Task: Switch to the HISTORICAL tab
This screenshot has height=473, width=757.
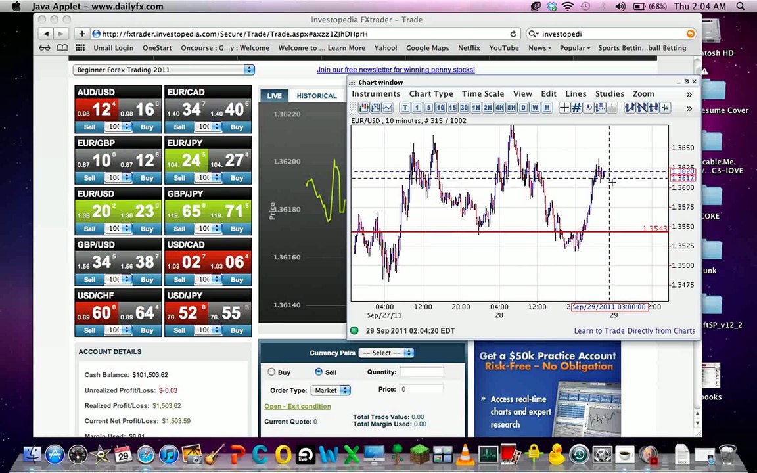Action: point(317,95)
